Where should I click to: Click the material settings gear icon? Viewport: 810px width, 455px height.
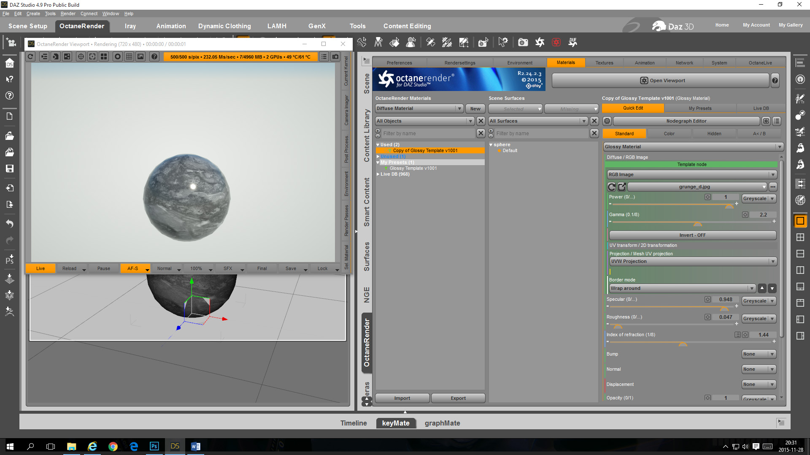(607, 121)
